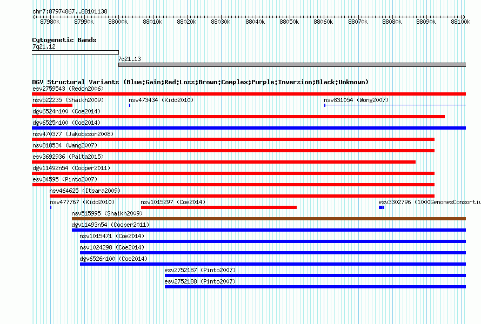Select esv2752187 (Pinto2007) variant label
481x324 pixels.
click(200, 270)
